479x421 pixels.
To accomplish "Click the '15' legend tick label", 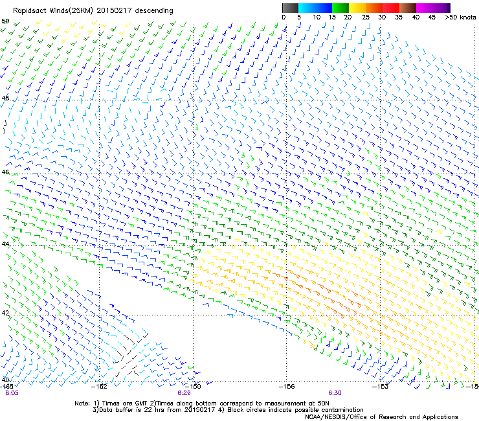I will 332,17.
